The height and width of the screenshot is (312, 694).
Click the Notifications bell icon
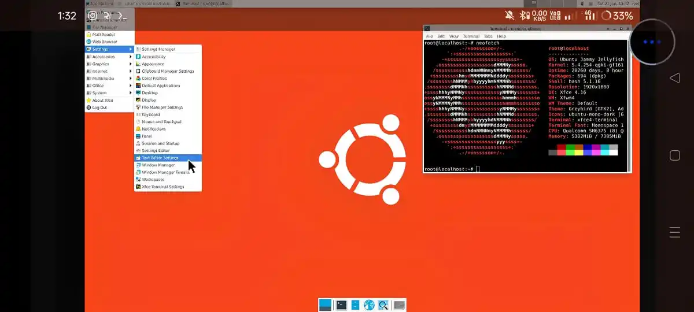coord(138,129)
